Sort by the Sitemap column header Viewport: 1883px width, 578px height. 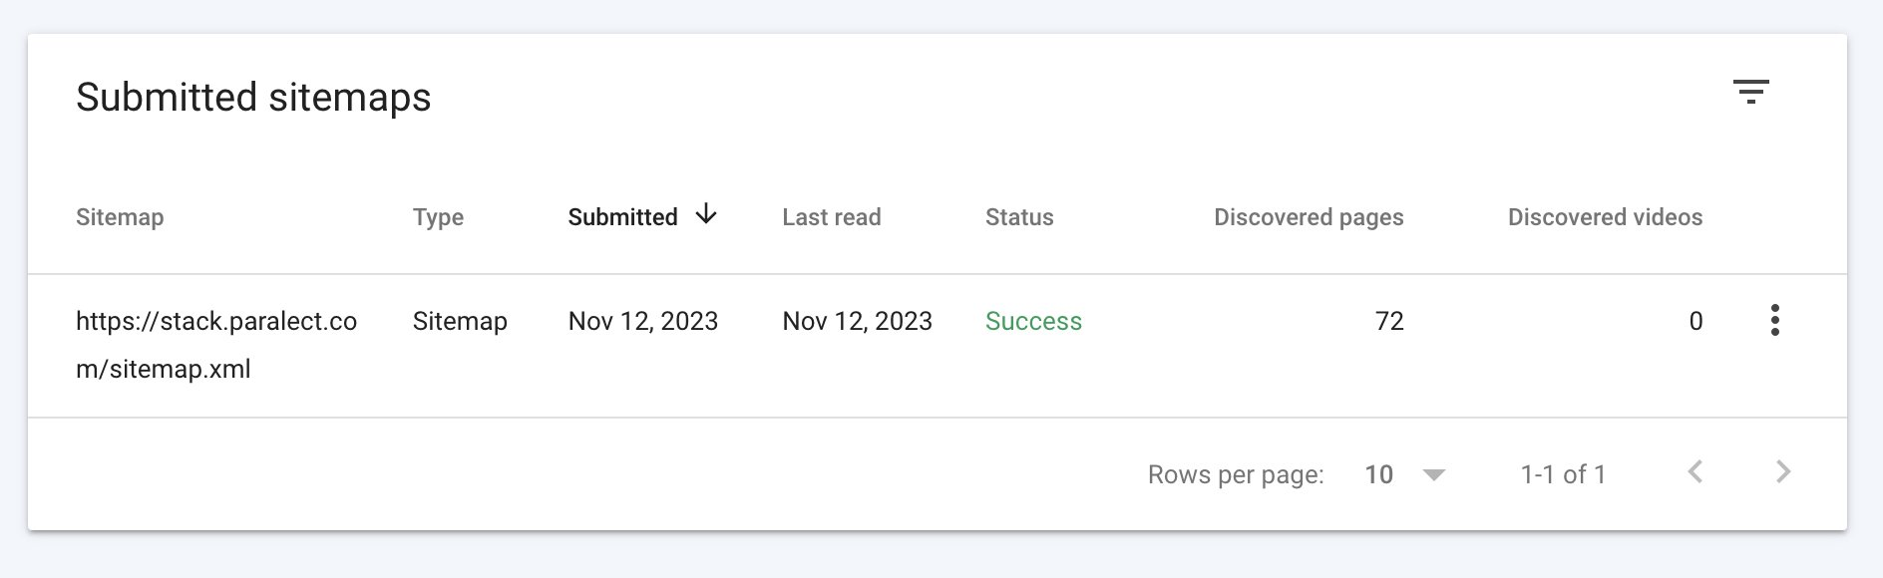120,217
